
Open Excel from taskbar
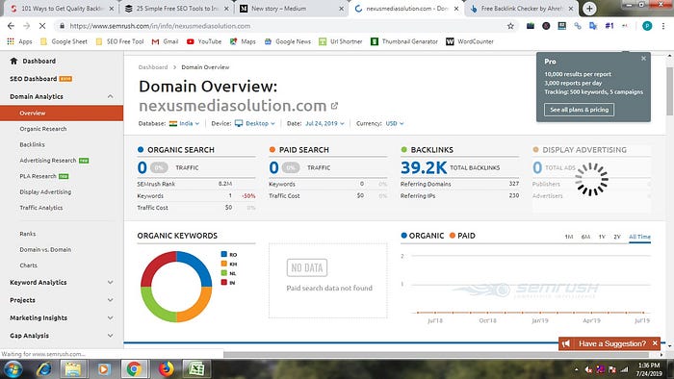tap(196, 369)
